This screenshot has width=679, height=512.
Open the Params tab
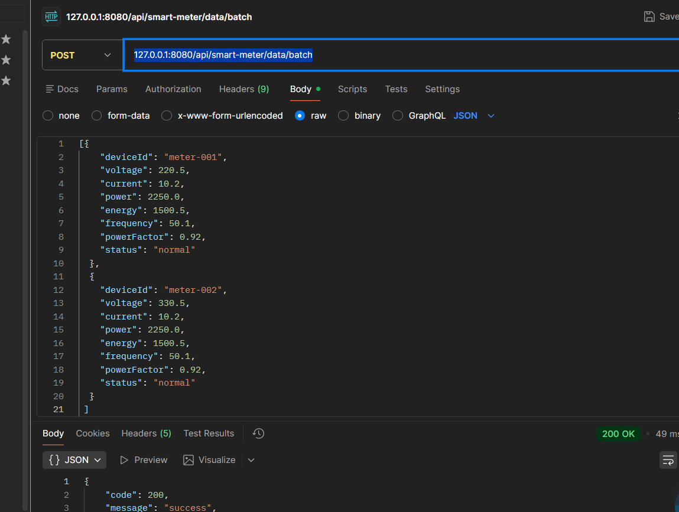tap(112, 89)
